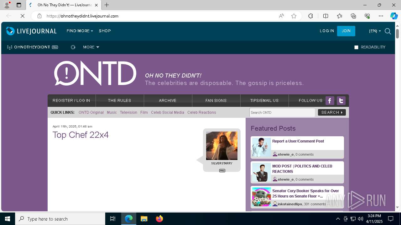401x225 pixels.
Task: Open the Archive tab
Action: 168,101
